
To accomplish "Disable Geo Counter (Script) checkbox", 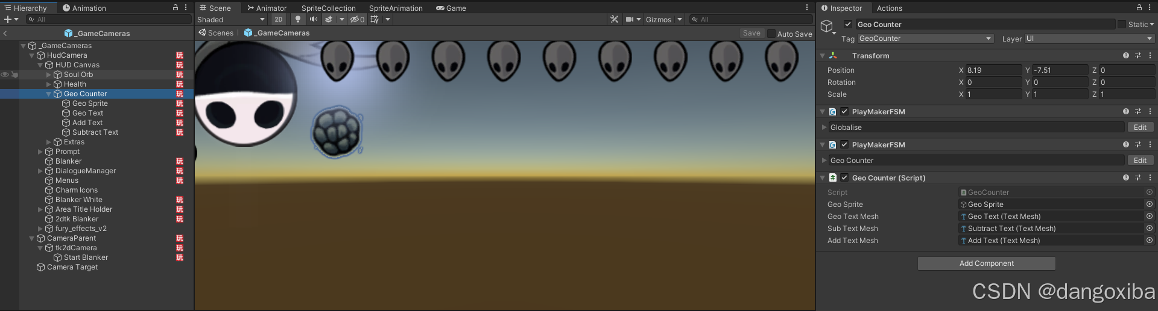I will [844, 177].
